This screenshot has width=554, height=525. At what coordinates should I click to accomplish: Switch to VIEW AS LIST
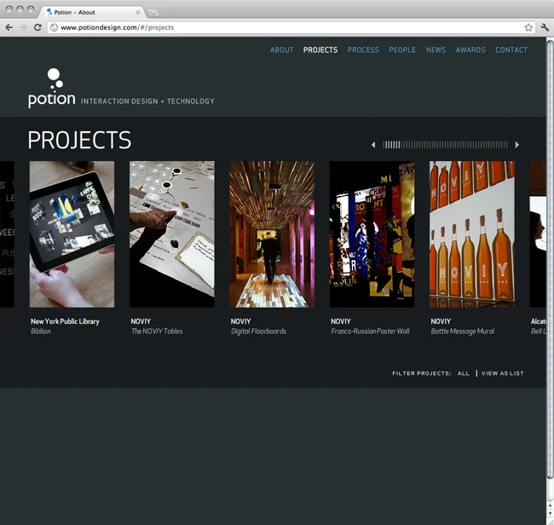click(x=502, y=373)
